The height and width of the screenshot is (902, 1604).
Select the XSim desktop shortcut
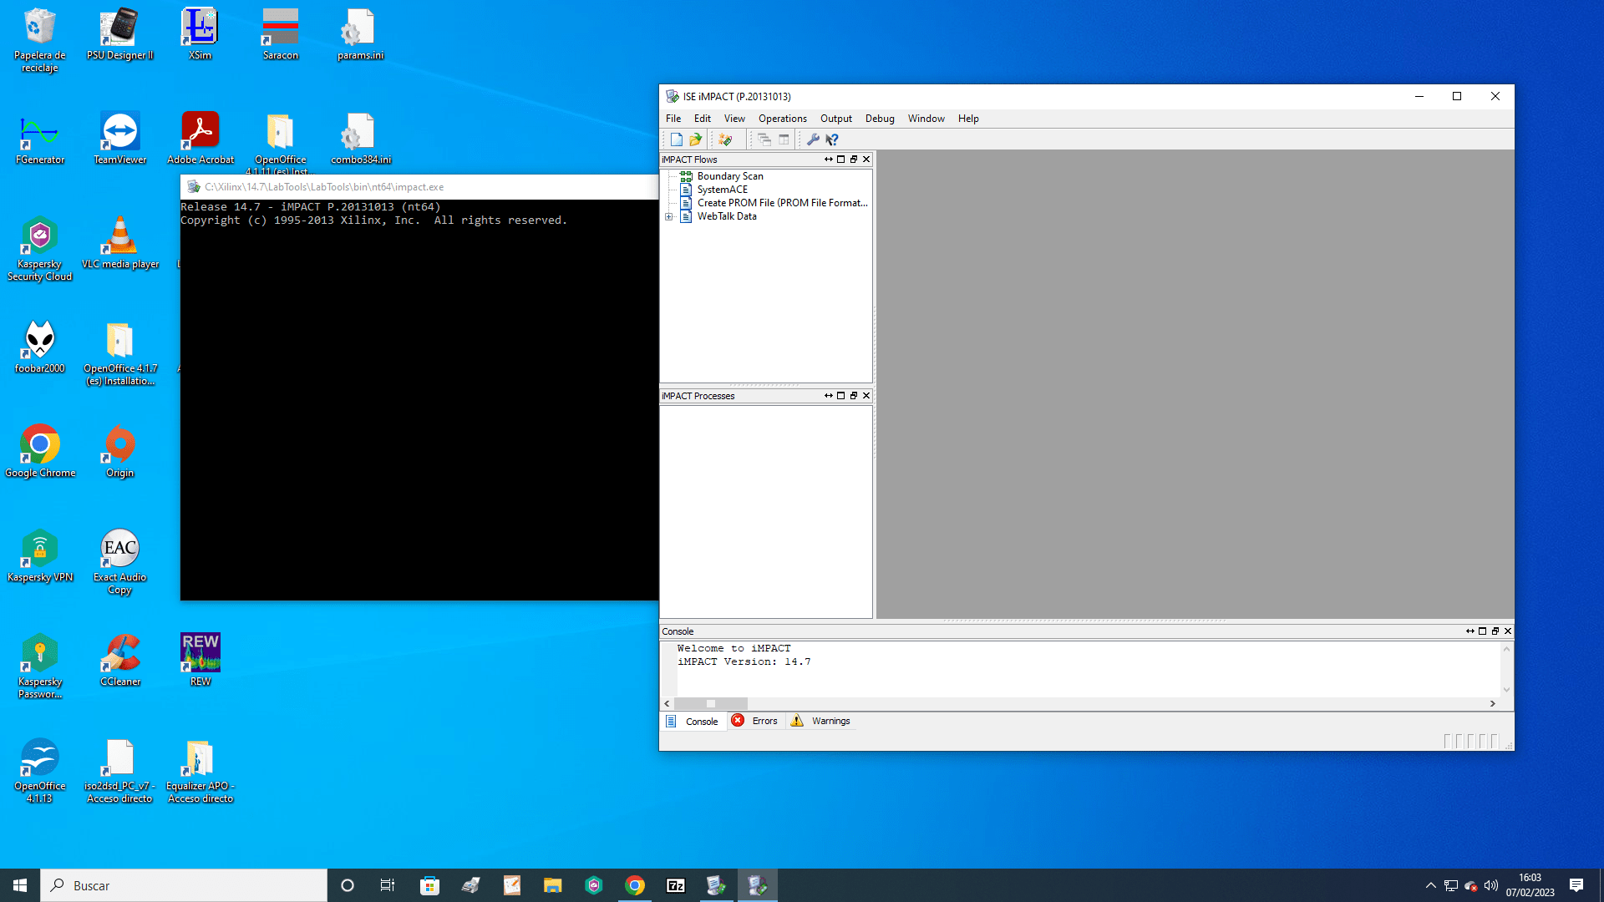[200, 34]
